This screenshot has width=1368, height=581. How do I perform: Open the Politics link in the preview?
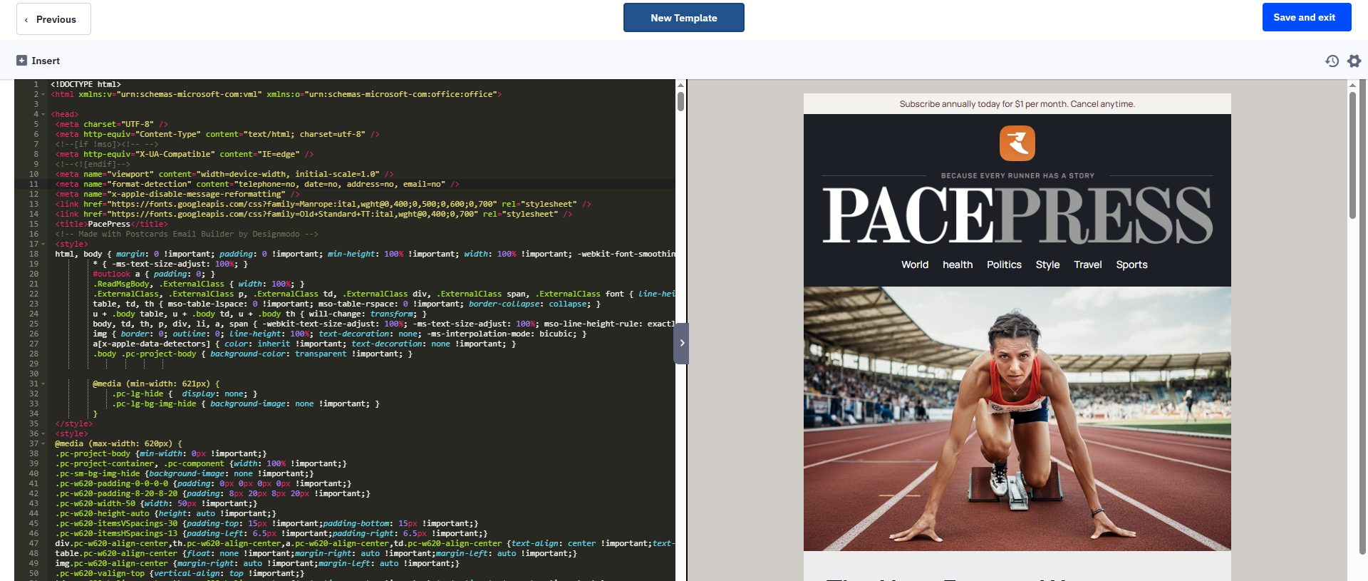click(x=1004, y=264)
